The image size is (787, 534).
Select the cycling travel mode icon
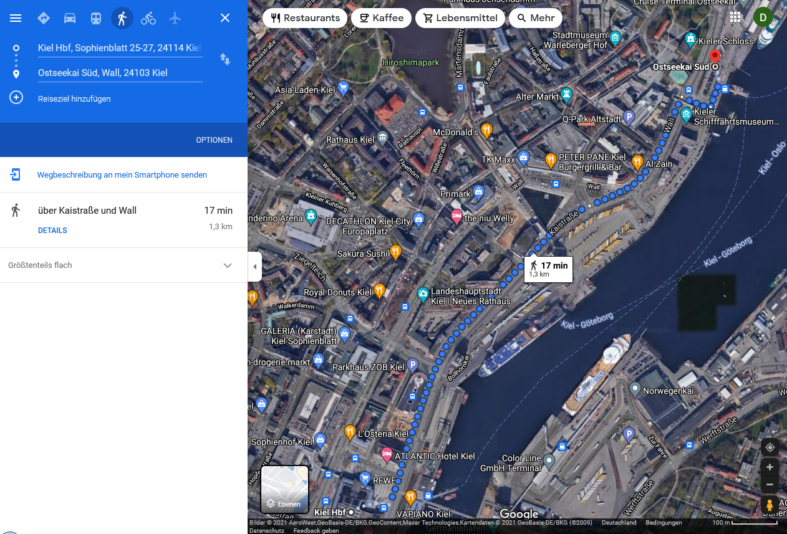pyautogui.click(x=148, y=18)
